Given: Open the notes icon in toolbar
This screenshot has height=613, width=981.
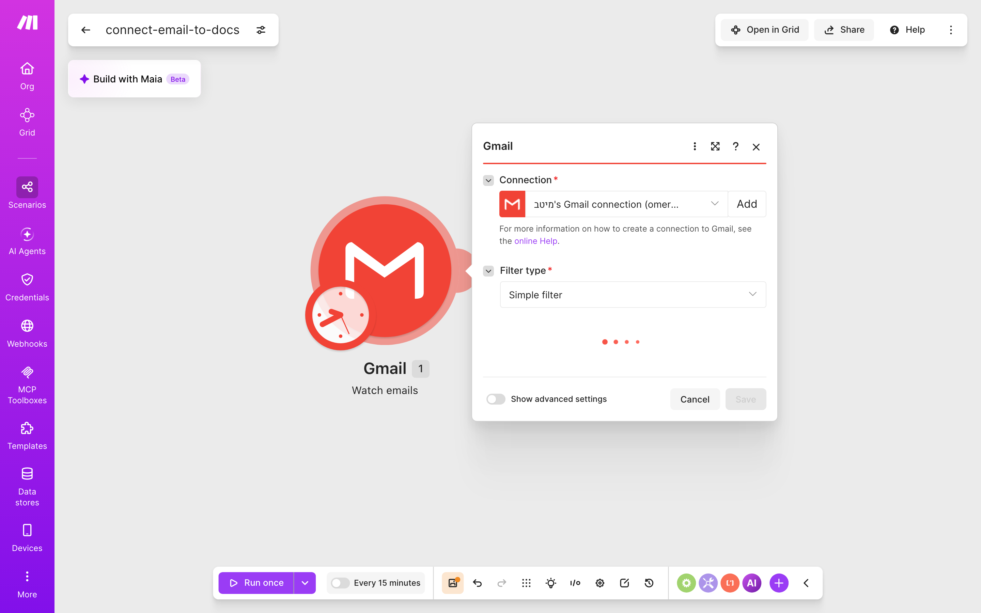Looking at the screenshot, I should [624, 583].
